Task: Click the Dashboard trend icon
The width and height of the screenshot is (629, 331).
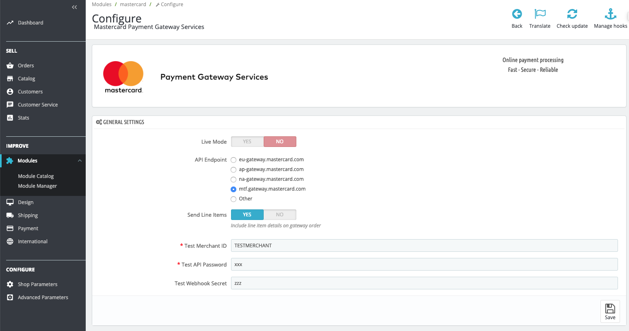Action: pyautogui.click(x=10, y=23)
